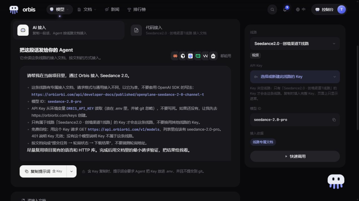
Task: Click the orange crab agent icon
Action: (175, 56)
